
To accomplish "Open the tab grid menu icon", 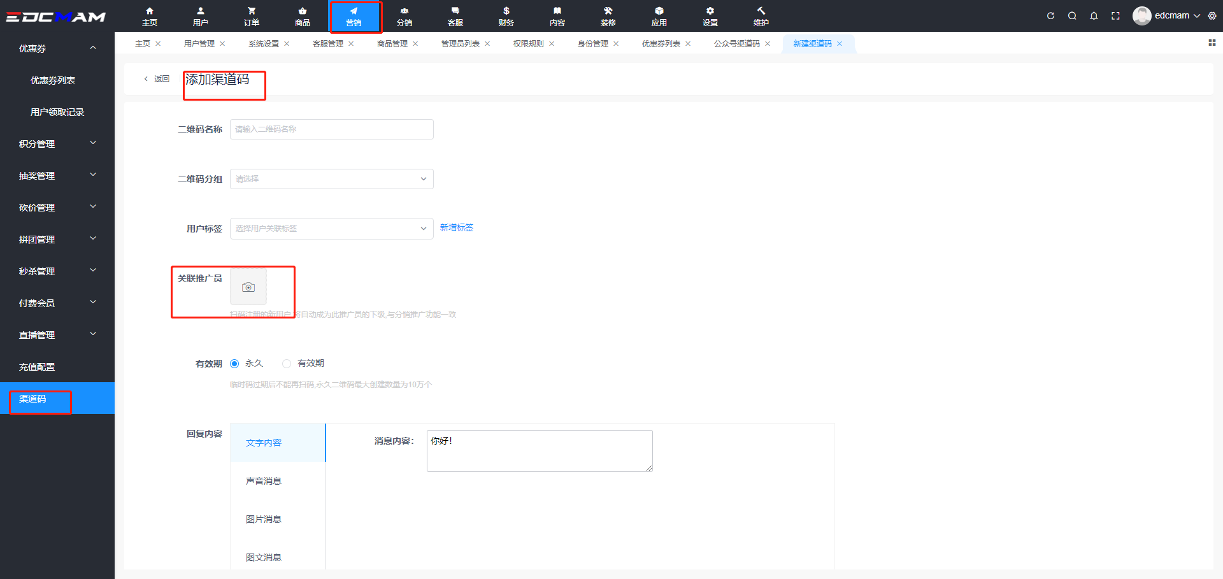I will coord(1212,43).
